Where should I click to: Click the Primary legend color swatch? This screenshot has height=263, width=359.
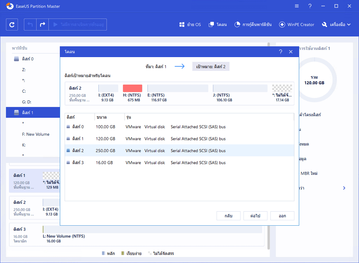coord(103,253)
